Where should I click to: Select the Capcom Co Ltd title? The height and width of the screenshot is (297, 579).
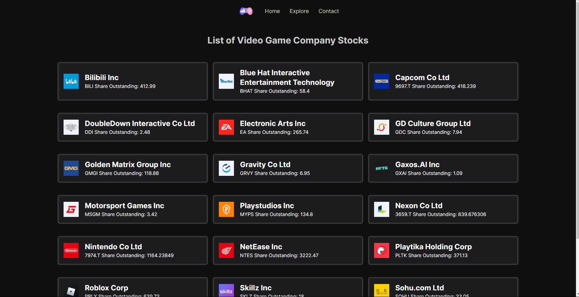[422, 78]
